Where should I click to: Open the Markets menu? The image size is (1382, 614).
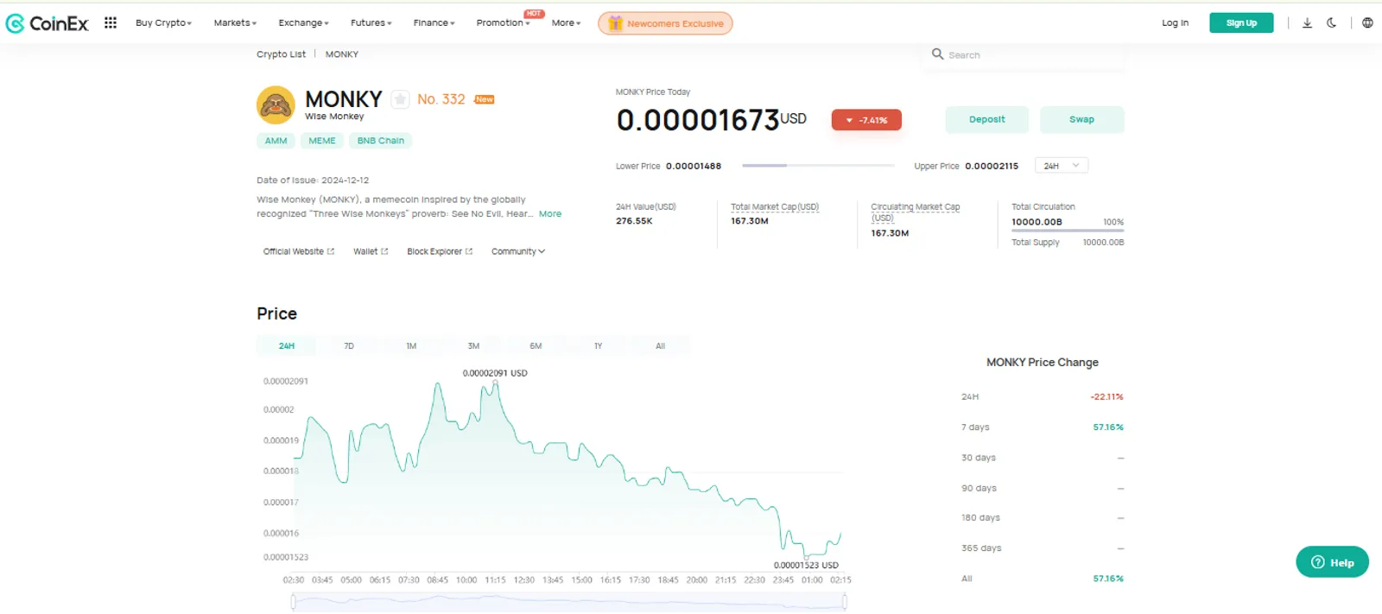point(235,22)
